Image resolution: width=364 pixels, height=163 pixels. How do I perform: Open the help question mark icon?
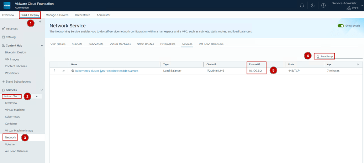pyautogui.click(x=323, y=6)
